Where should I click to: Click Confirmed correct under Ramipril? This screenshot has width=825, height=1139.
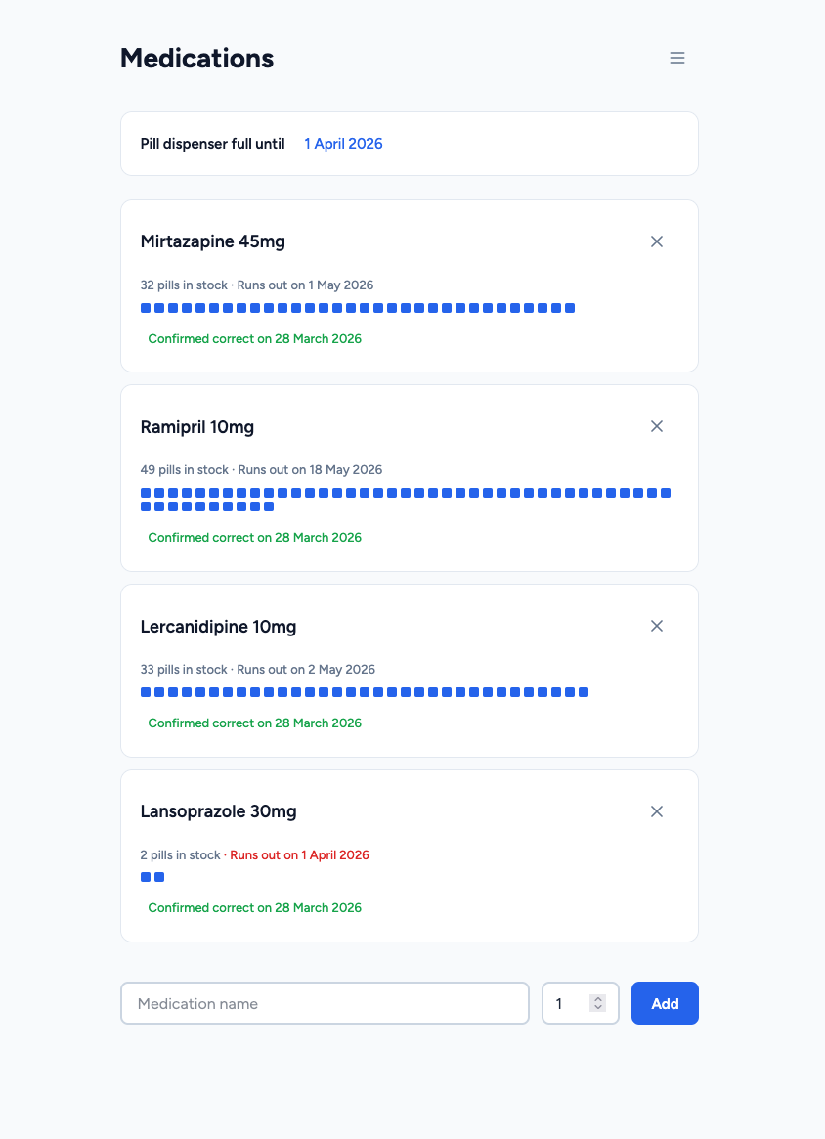[254, 537]
